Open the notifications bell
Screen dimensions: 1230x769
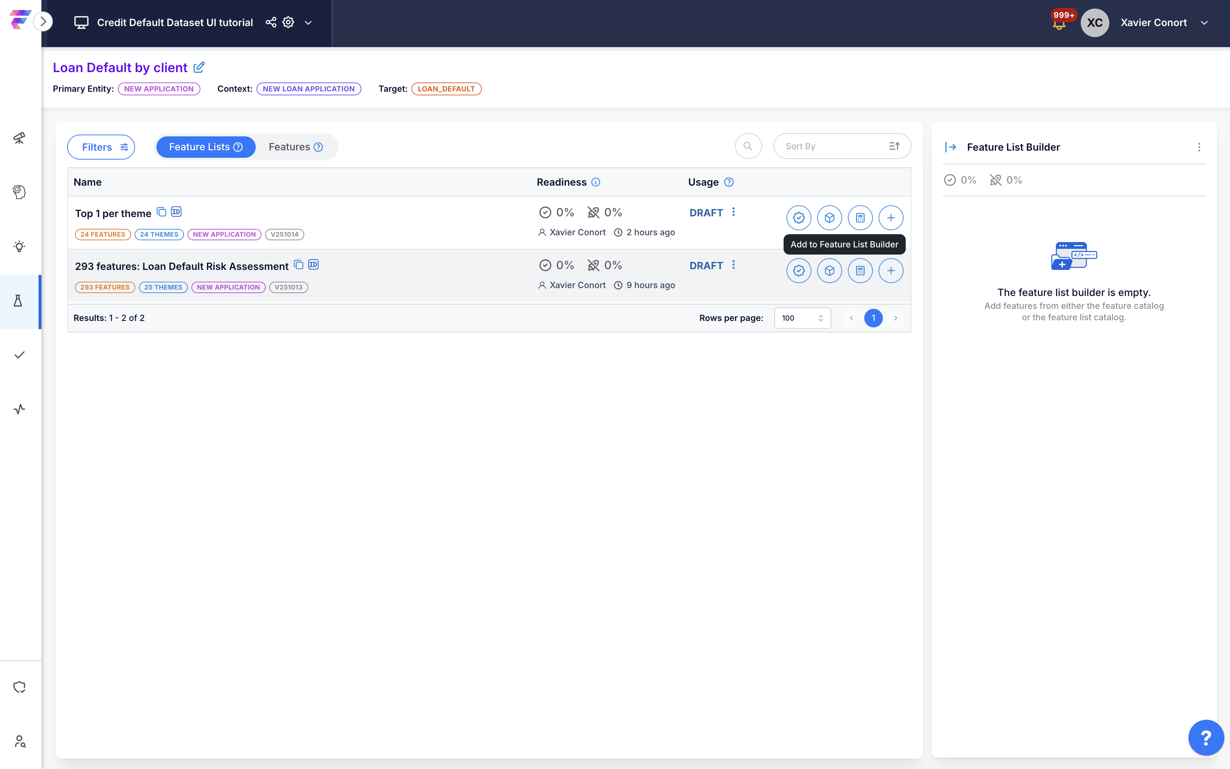(1059, 24)
